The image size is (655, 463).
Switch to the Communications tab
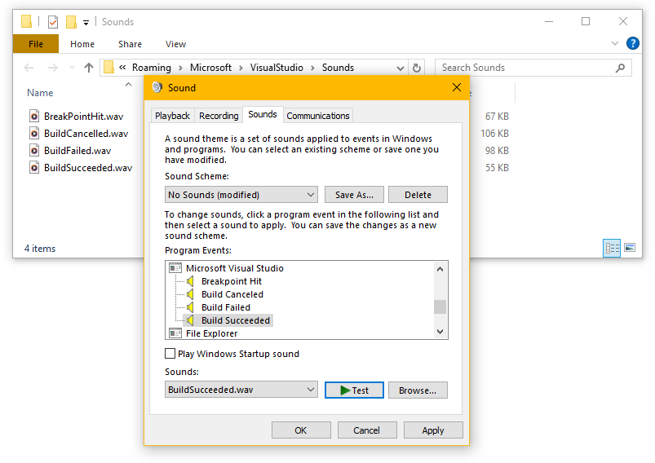[x=318, y=116]
